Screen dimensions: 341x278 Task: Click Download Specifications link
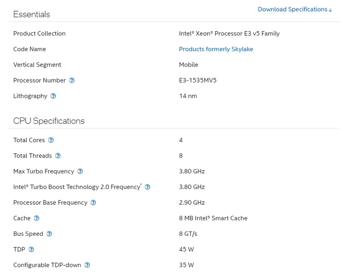pyautogui.click(x=295, y=9)
